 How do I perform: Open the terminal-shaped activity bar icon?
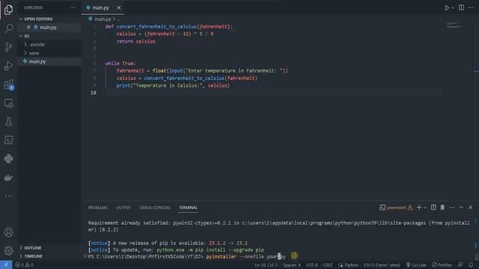tap(8, 140)
